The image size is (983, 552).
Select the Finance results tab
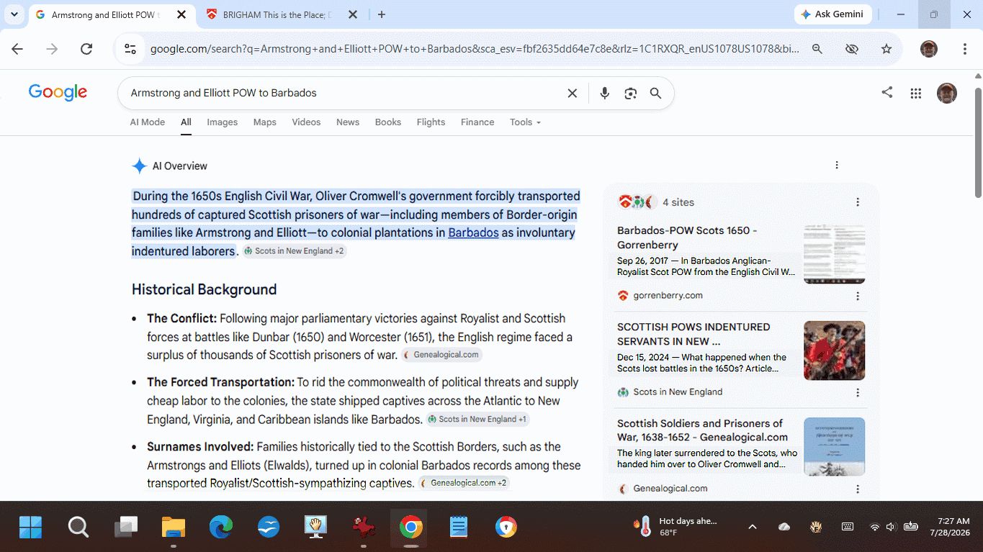click(477, 122)
